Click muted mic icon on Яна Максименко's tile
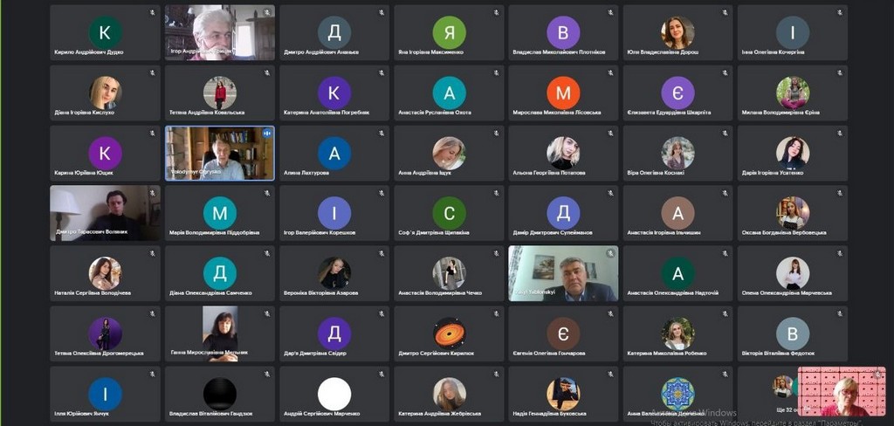Screen dimensions: 894x426 496,12
